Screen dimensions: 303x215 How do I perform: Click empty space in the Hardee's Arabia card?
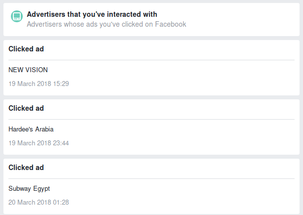tap(184, 136)
